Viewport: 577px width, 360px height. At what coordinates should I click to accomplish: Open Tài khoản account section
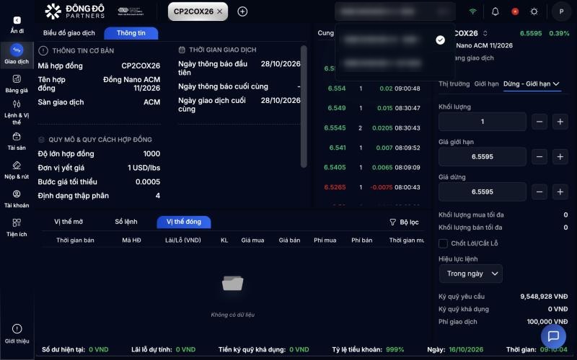pyautogui.click(x=17, y=199)
